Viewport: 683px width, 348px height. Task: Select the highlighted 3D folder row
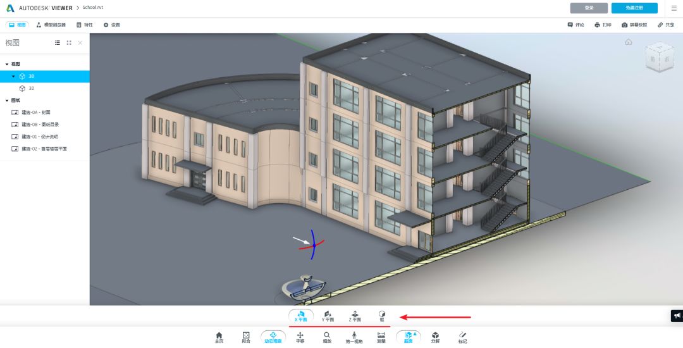point(45,76)
